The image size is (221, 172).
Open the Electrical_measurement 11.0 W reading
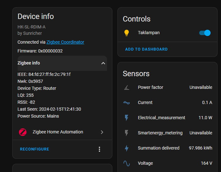point(205,118)
